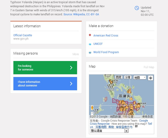Open the UNICEF donation link
Image resolution: width=168 pixels, height=138 pixels.
(x=98, y=44)
